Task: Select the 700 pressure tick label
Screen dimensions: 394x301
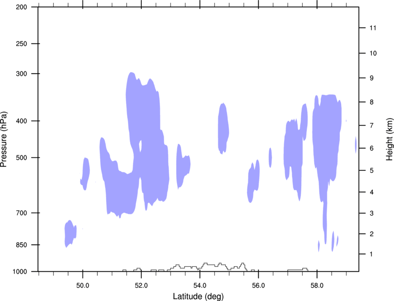Action: (x=21, y=213)
